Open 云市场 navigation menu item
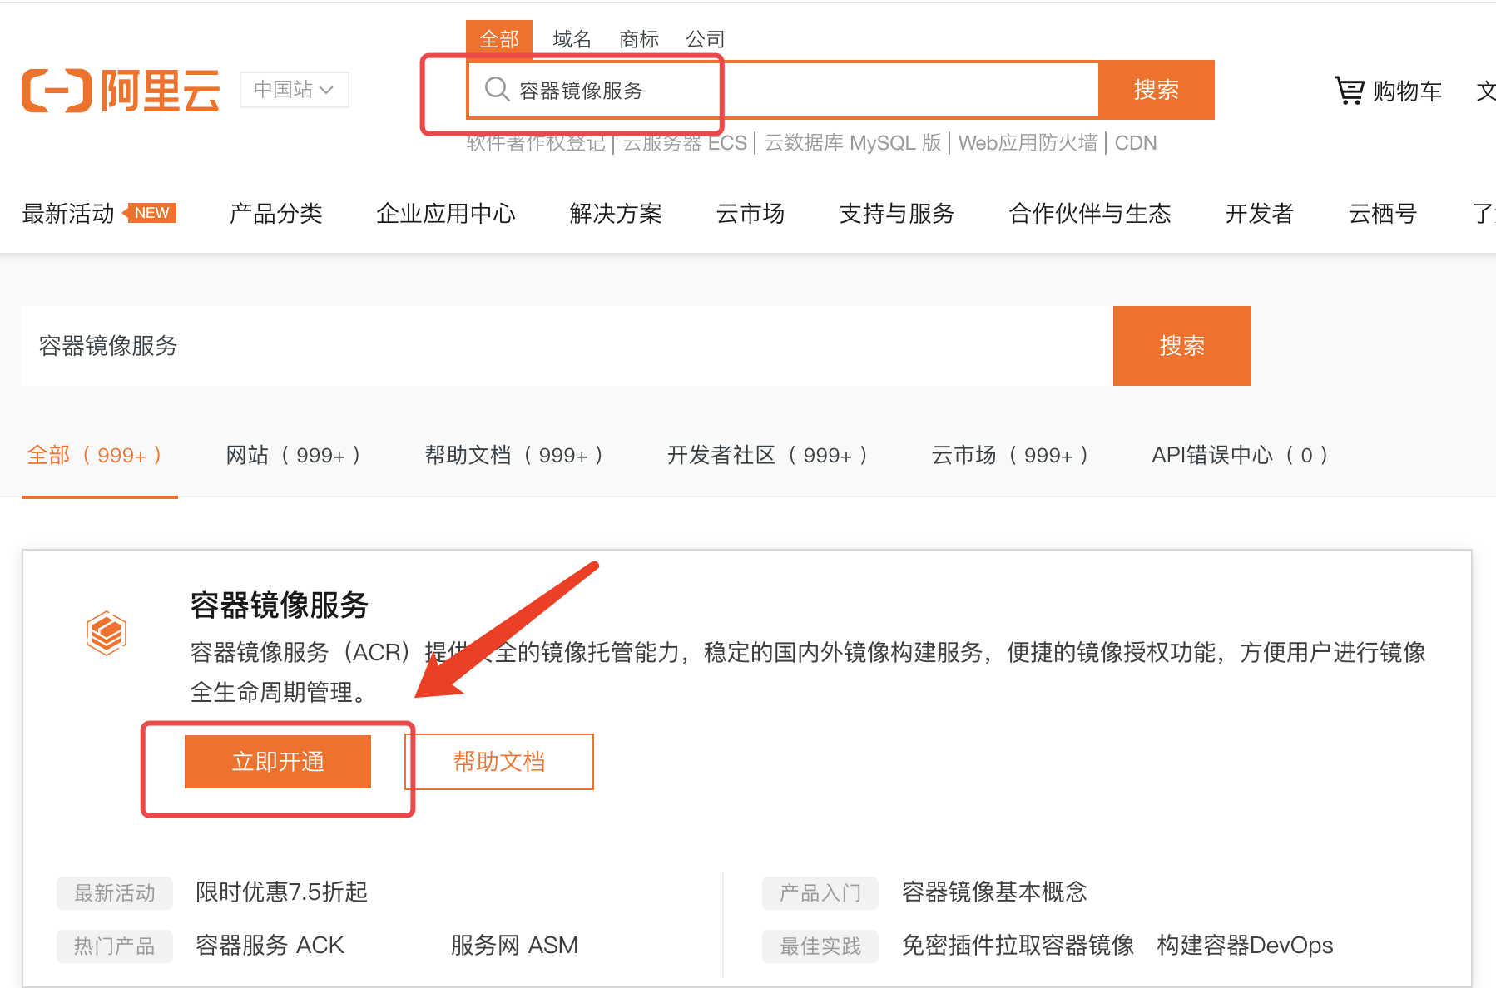This screenshot has height=988, width=1496. (750, 214)
